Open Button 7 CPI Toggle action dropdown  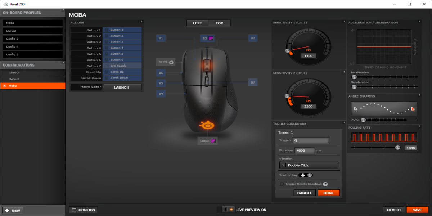click(x=122, y=66)
